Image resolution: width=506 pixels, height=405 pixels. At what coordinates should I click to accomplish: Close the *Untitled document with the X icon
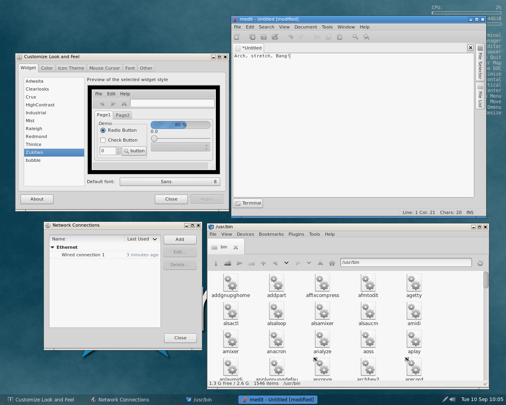(x=470, y=47)
